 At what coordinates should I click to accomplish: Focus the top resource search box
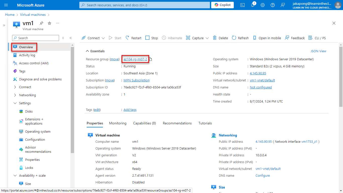(145, 5)
